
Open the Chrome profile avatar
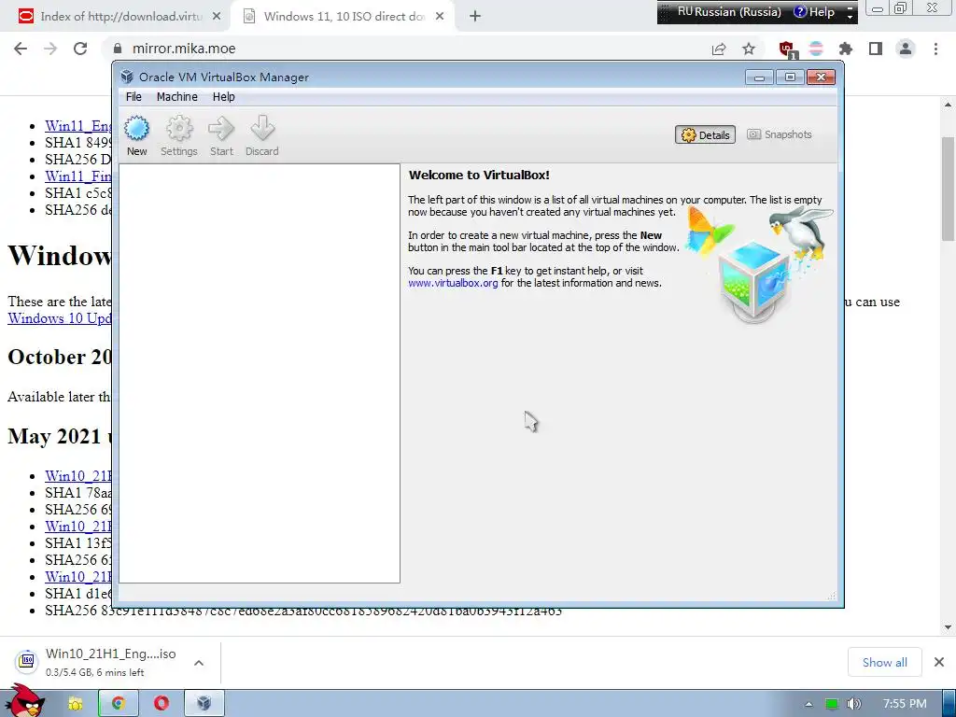(x=906, y=49)
